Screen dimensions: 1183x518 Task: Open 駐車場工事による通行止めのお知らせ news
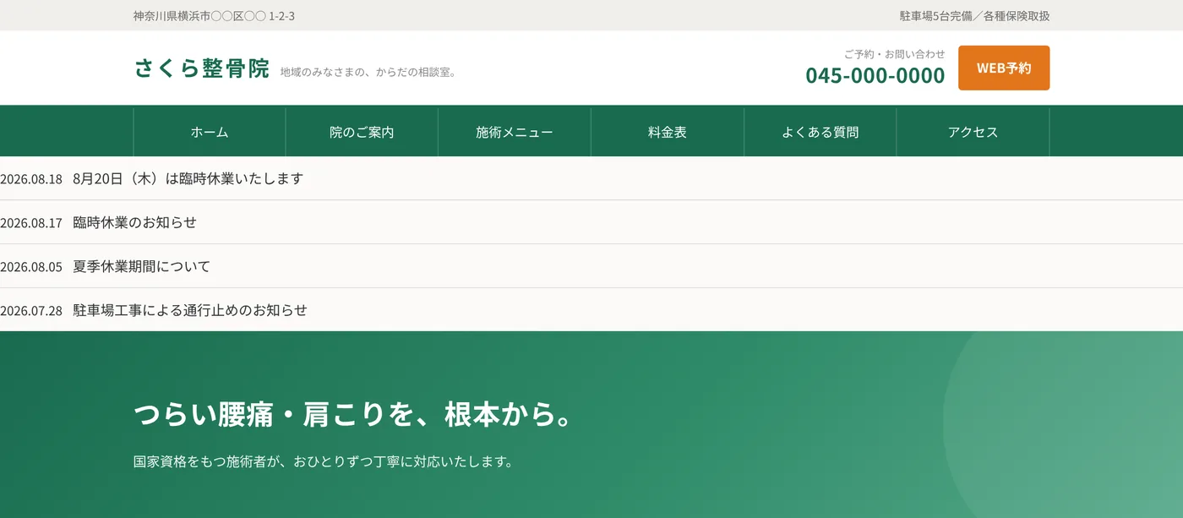(190, 310)
